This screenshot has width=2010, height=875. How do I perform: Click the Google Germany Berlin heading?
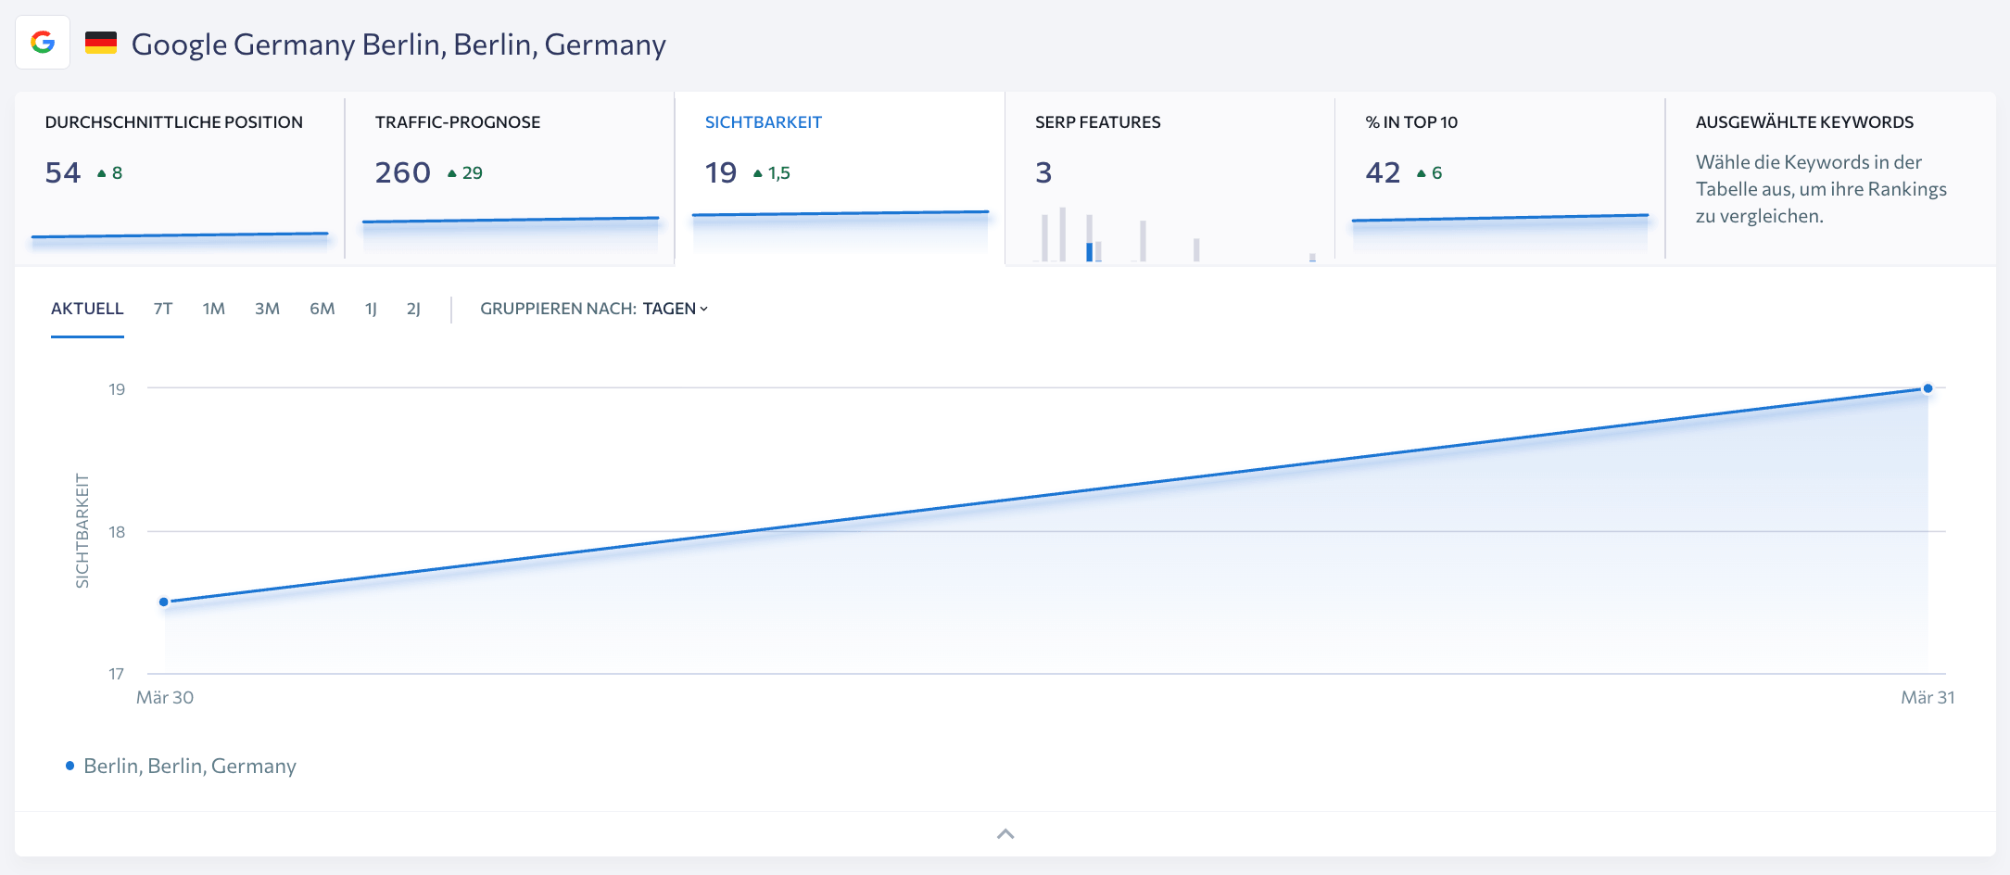coord(398,43)
